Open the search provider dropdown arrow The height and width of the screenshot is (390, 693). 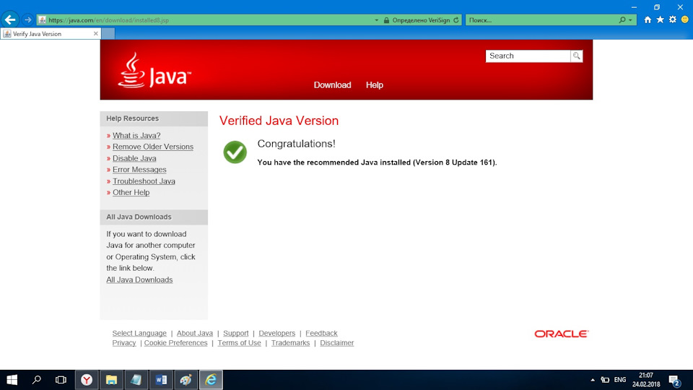pyautogui.click(x=631, y=20)
